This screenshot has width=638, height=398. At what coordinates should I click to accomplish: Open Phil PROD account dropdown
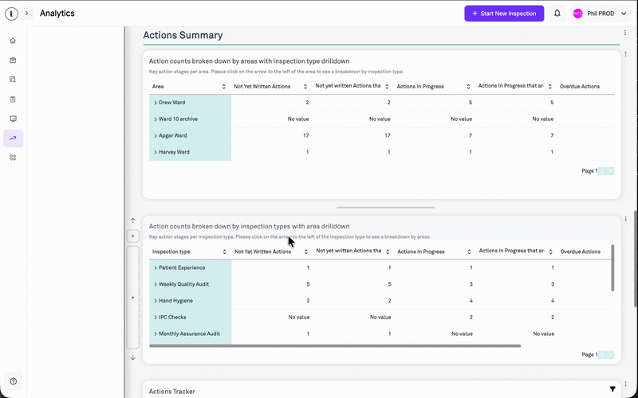[x=601, y=14]
